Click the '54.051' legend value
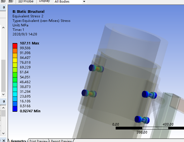 [25, 77]
